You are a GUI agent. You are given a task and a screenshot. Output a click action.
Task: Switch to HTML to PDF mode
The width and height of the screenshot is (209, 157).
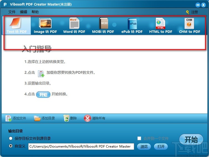click(x=160, y=25)
